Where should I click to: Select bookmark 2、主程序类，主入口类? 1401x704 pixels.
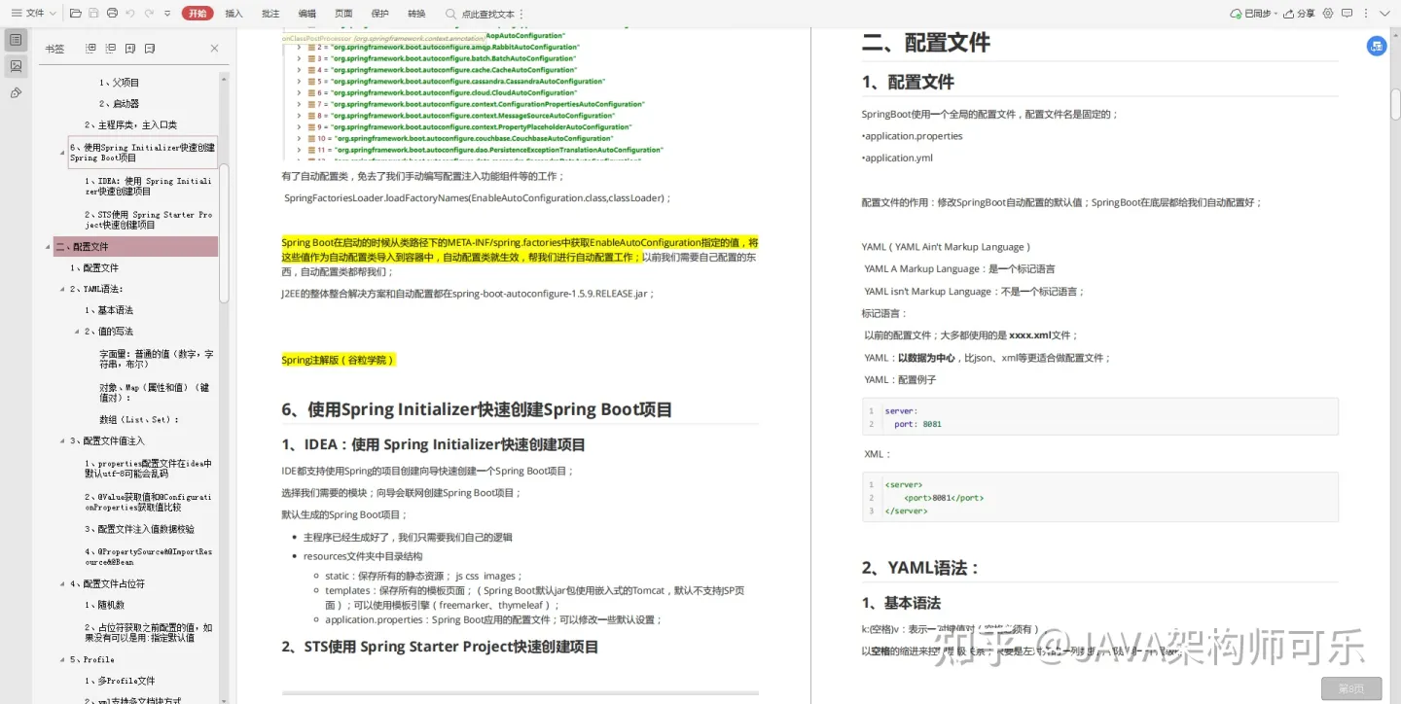[130, 124]
